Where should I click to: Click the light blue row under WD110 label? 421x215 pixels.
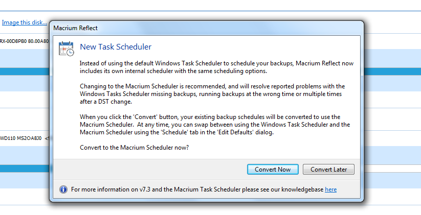(x=24, y=153)
